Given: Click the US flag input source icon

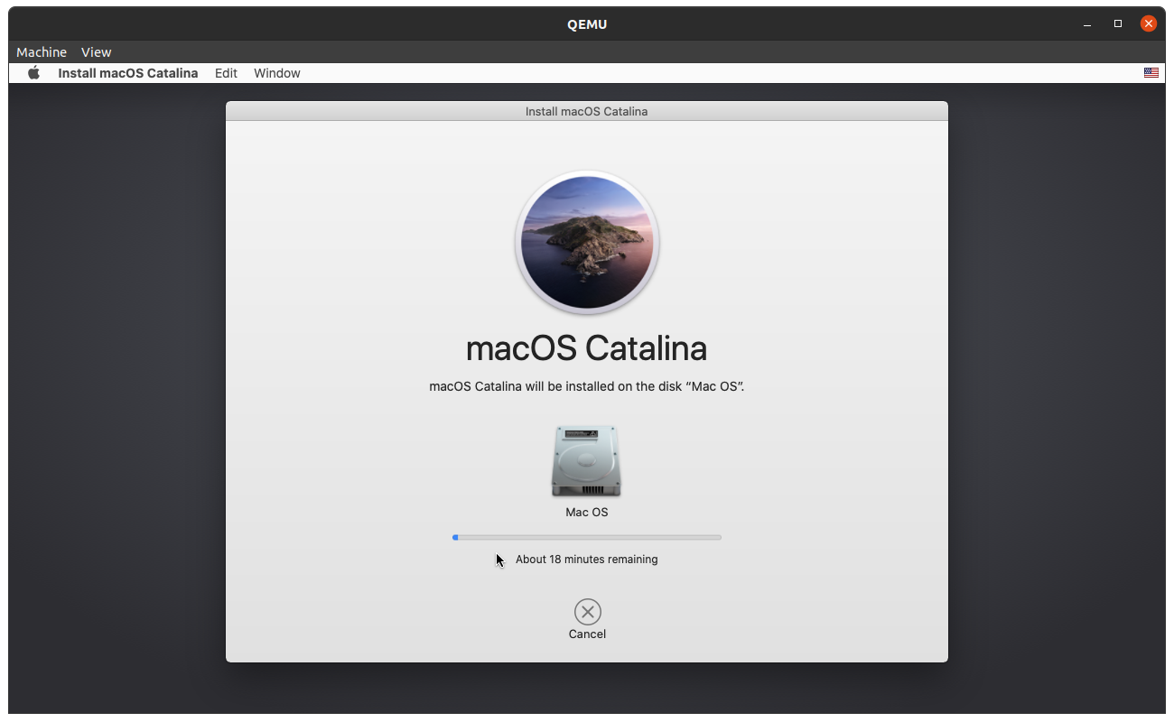Looking at the screenshot, I should point(1151,73).
